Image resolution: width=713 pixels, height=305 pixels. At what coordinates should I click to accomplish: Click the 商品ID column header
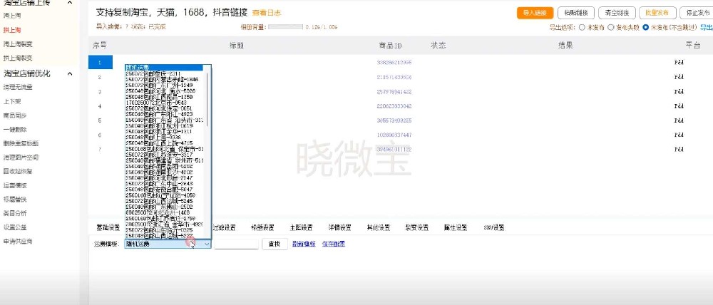tap(391, 46)
